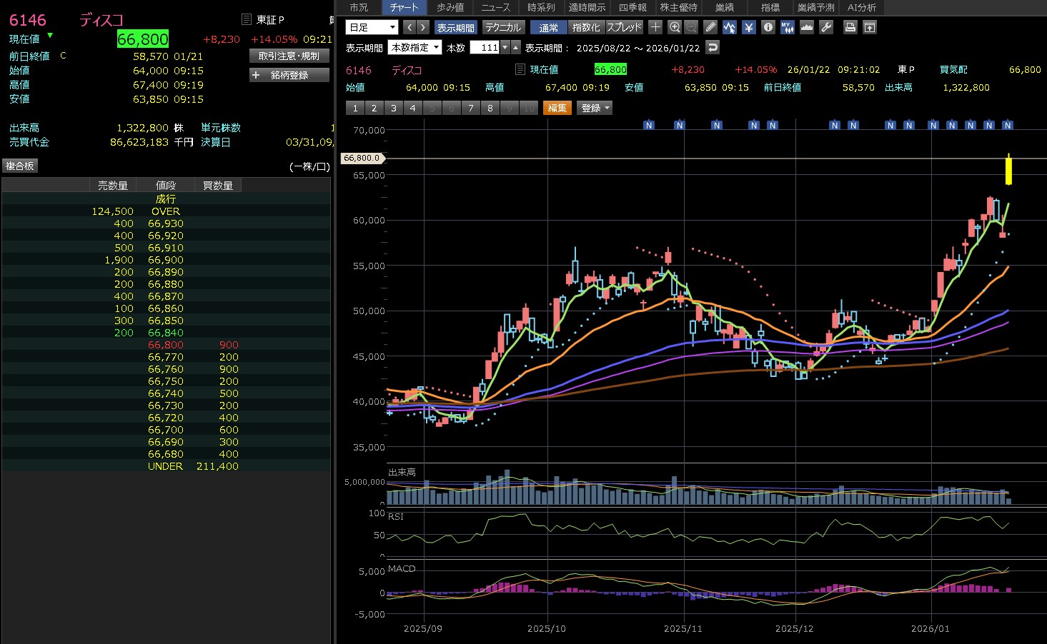The height and width of the screenshot is (644, 1047).
Task: Open the 登録 dropdown button
Action: 595,108
